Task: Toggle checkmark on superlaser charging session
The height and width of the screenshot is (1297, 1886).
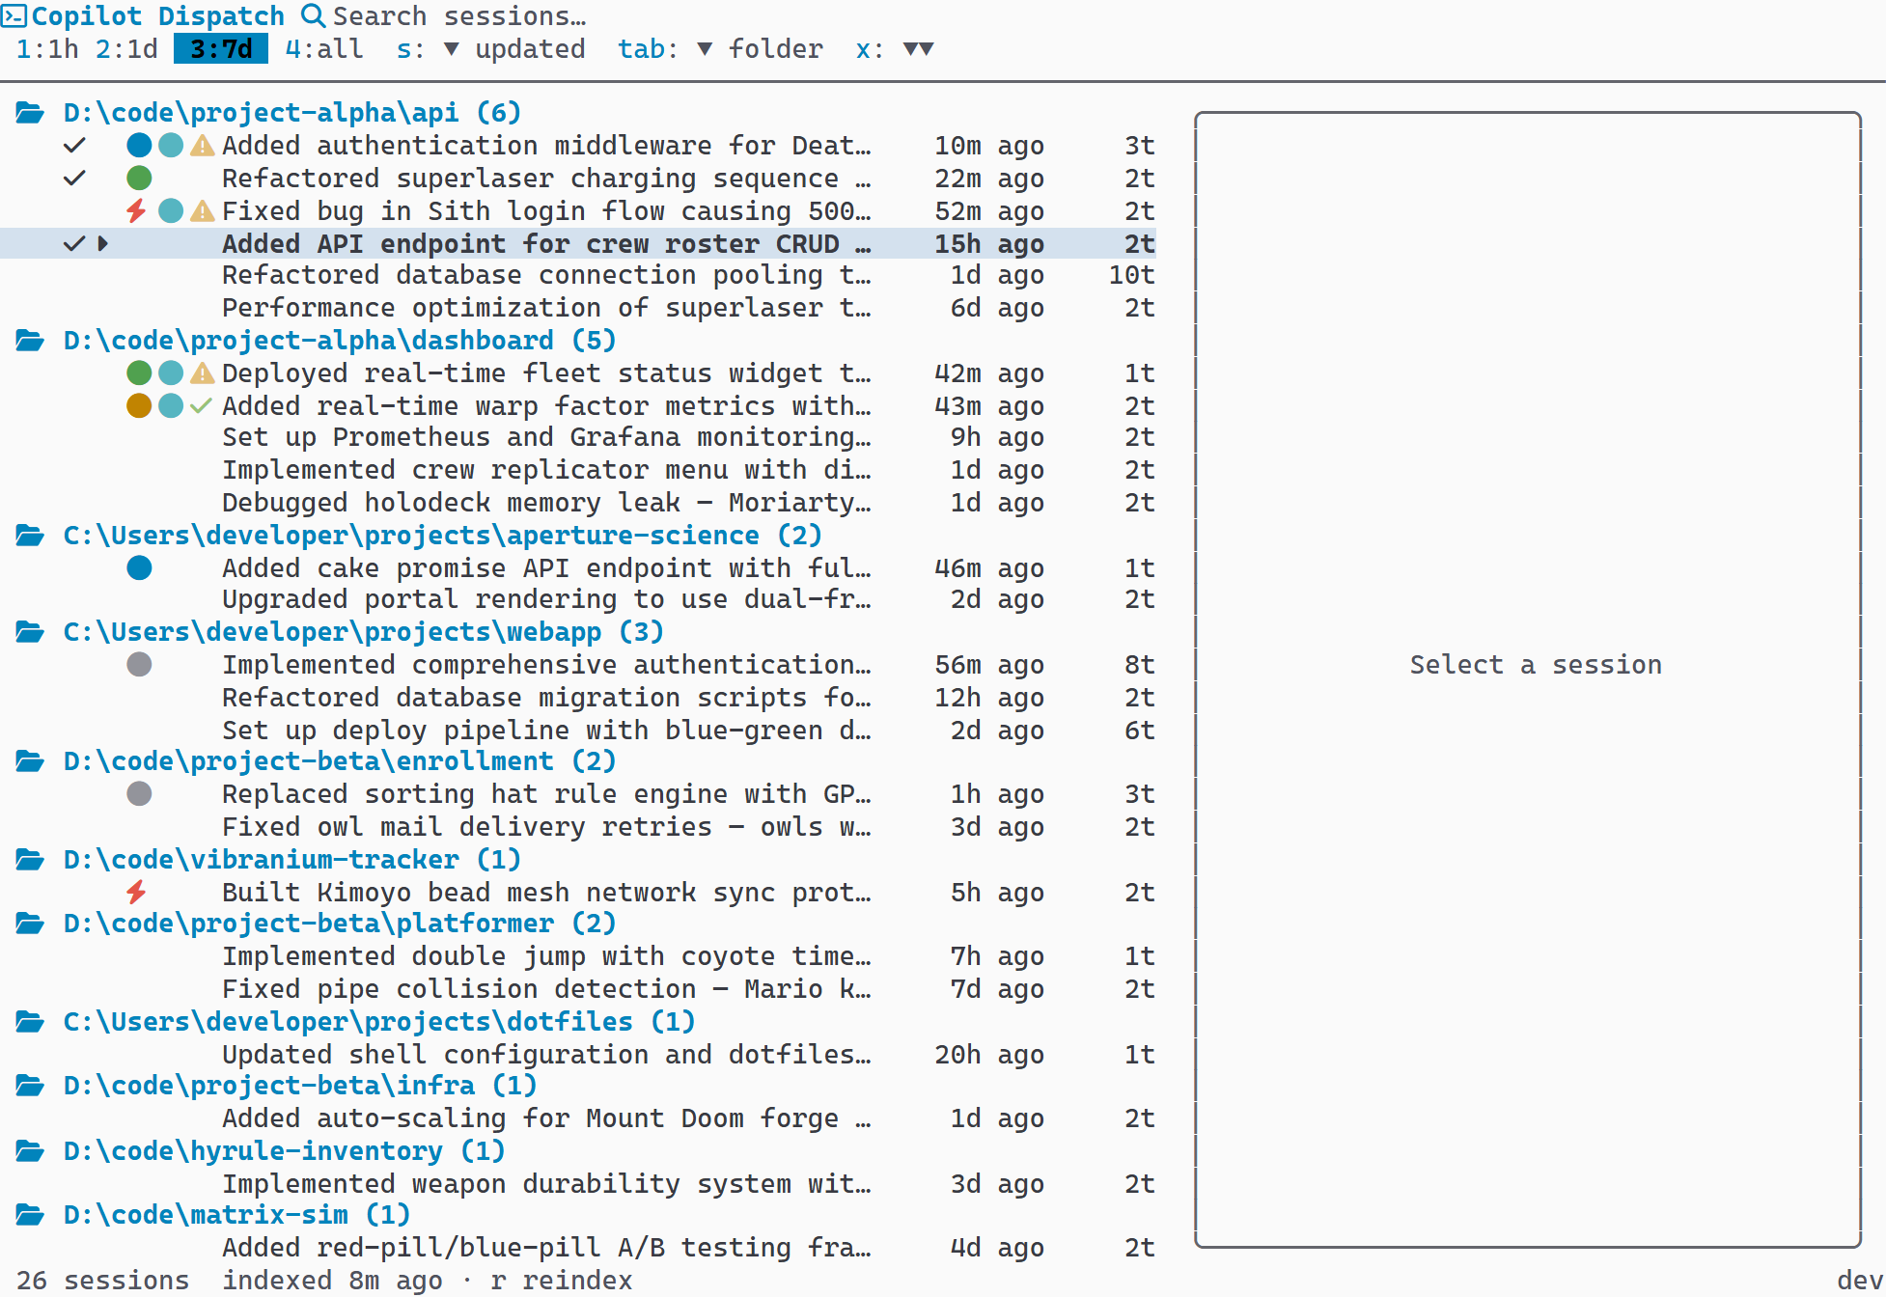Action: click(74, 179)
